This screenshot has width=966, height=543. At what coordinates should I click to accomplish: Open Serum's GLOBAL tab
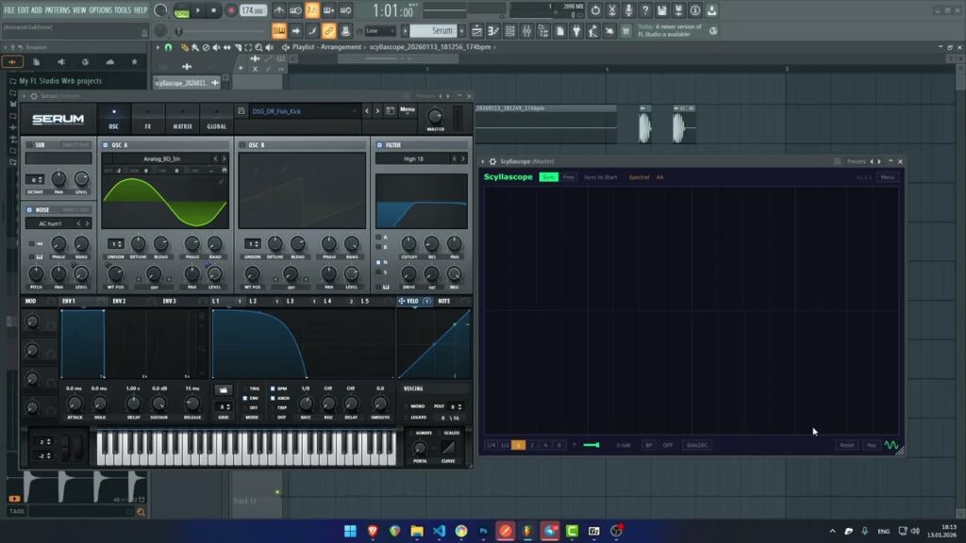point(216,118)
